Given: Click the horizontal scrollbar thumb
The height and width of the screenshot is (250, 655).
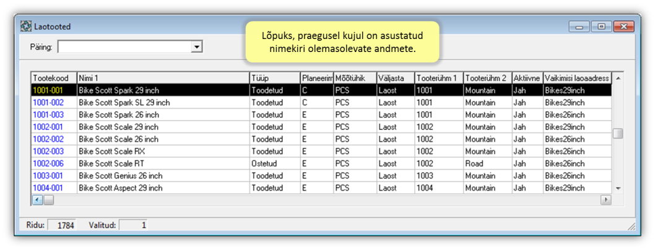Looking at the screenshot, I should click(48, 200).
